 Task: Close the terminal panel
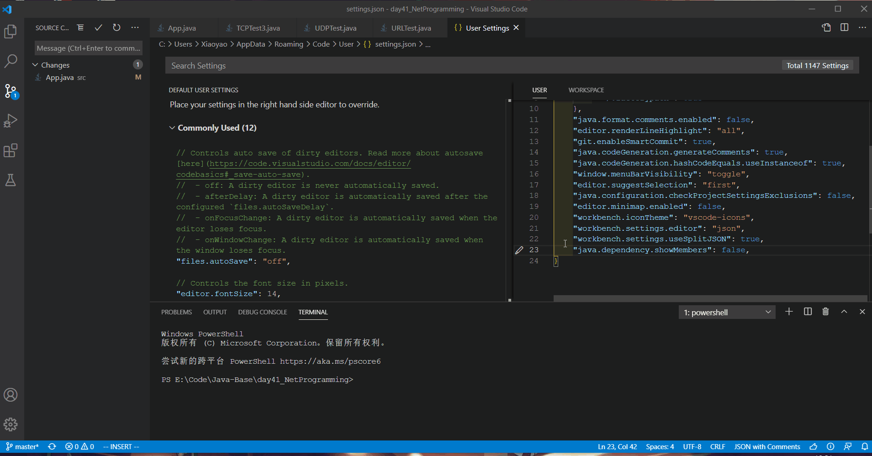coord(862,312)
